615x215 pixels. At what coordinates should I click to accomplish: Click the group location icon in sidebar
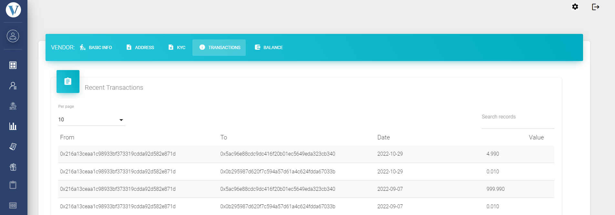coord(13,106)
